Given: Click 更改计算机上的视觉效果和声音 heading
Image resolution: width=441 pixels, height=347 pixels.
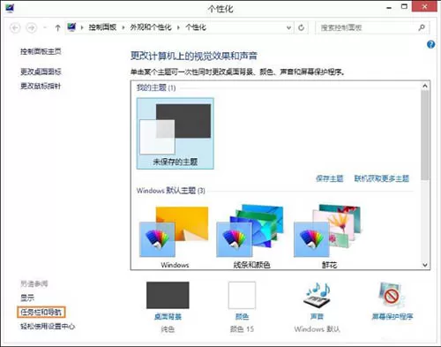Looking at the screenshot, I should [194, 56].
